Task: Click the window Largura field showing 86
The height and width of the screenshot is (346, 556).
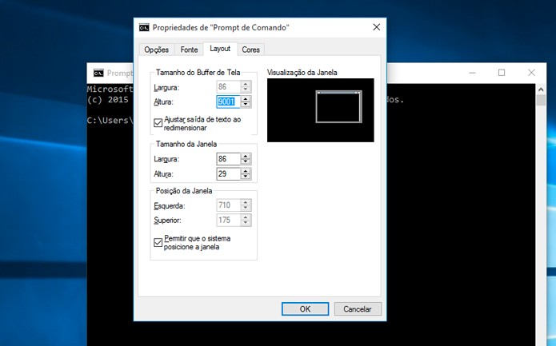Action: click(228, 159)
